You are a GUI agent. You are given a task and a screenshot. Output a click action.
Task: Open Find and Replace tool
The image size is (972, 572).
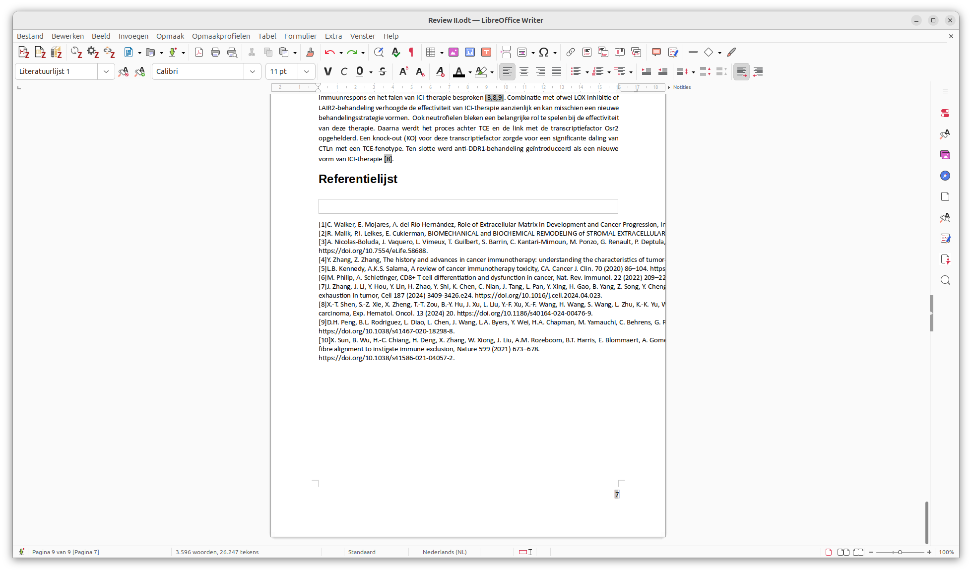coord(379,52)
